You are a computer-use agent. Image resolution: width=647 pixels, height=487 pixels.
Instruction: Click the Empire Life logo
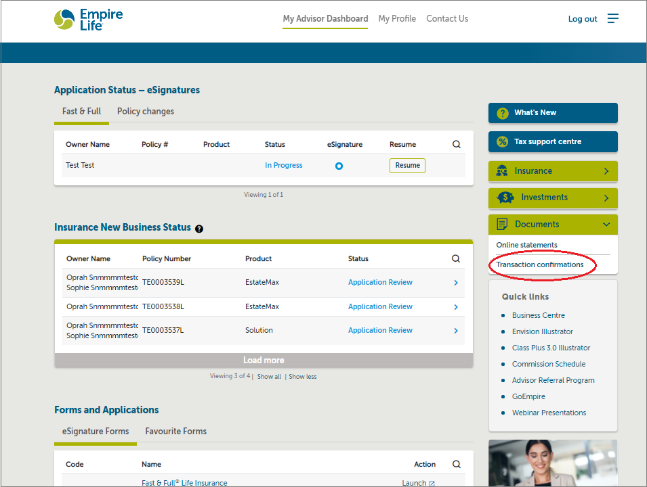[88, 20]
